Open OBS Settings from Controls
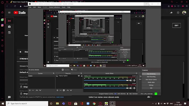The image size is (189, 106). click(151, 85)
